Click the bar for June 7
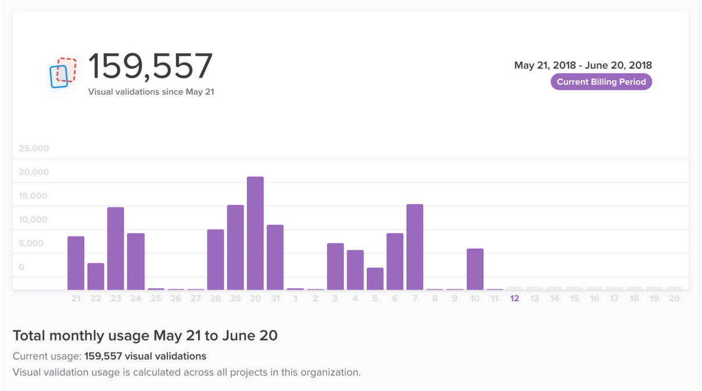 (x=415, y=247)
